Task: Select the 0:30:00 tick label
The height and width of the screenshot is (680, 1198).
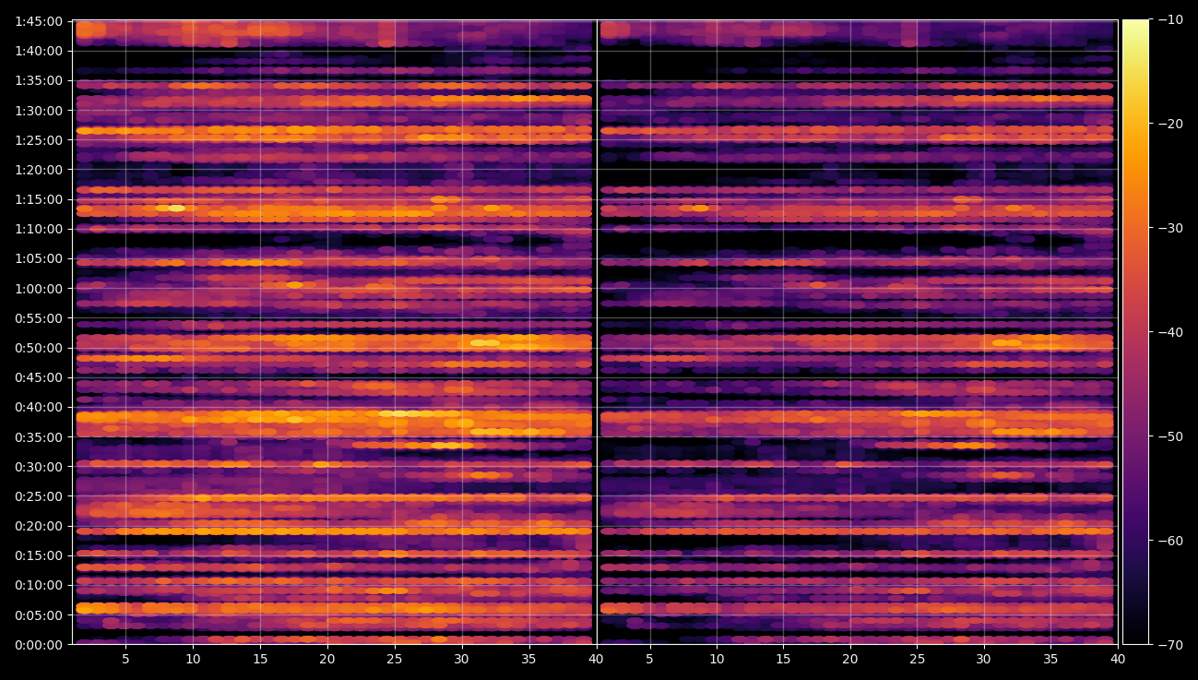Action: pyautogui.click(x=39, y=466)
